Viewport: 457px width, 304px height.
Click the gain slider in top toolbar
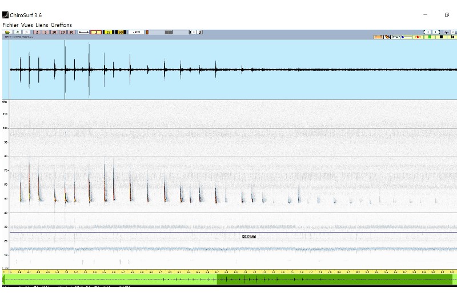click(169, 32)
